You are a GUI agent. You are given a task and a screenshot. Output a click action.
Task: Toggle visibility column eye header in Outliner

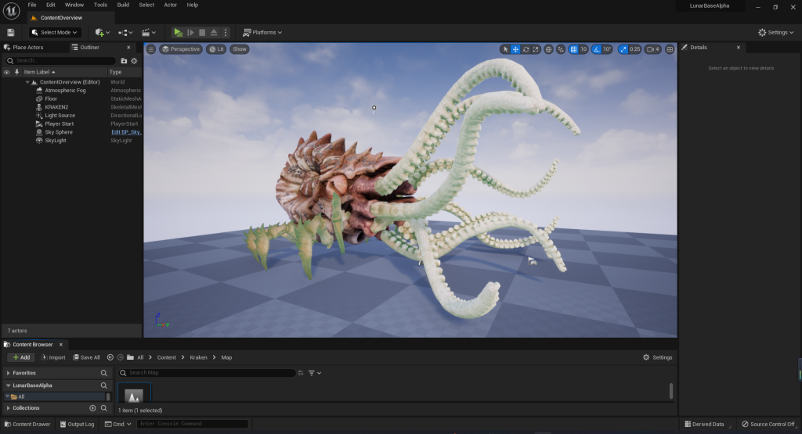(x=6, y=72)
